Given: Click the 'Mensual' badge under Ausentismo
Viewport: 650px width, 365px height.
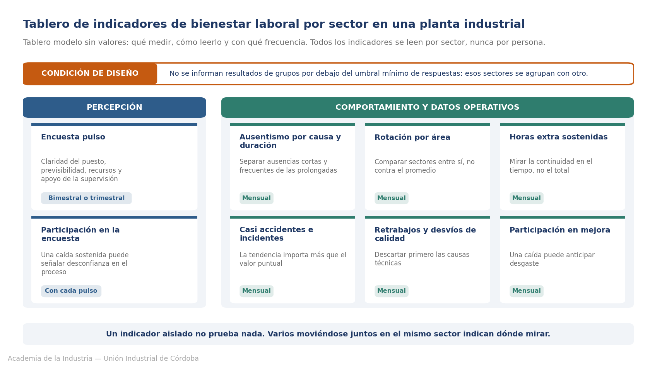Looking at the screenshot, I should pos(257,198).
